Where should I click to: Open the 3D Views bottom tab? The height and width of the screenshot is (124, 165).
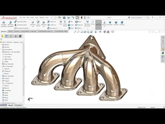point(18,105)
